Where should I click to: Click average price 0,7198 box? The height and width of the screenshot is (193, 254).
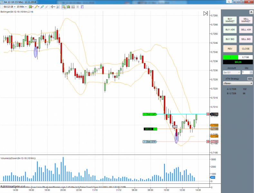245,57
